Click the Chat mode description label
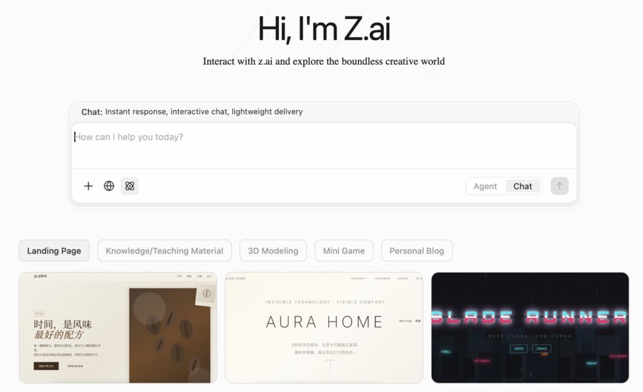 click(x=192, y=112)
